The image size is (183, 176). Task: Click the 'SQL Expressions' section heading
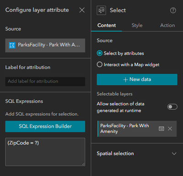tap(24, 101)
